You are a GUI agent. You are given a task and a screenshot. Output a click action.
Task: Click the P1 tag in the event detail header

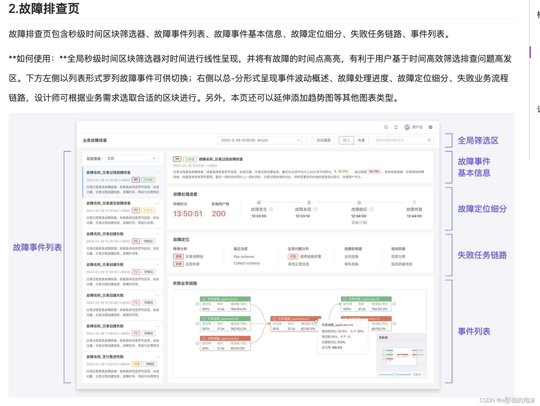coord(177,159)
